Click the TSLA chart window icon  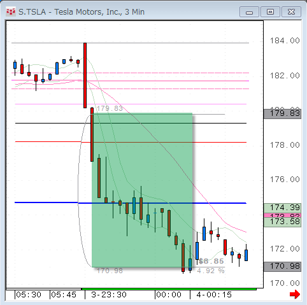11,11
